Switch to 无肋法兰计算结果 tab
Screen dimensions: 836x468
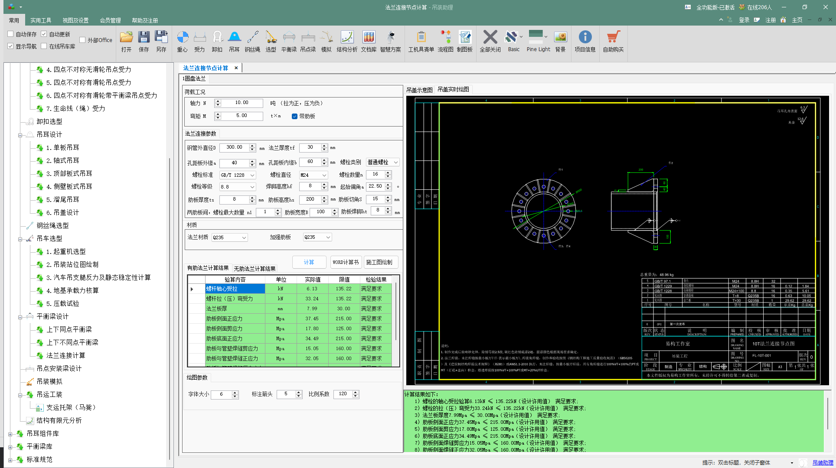tap(255, 269)
